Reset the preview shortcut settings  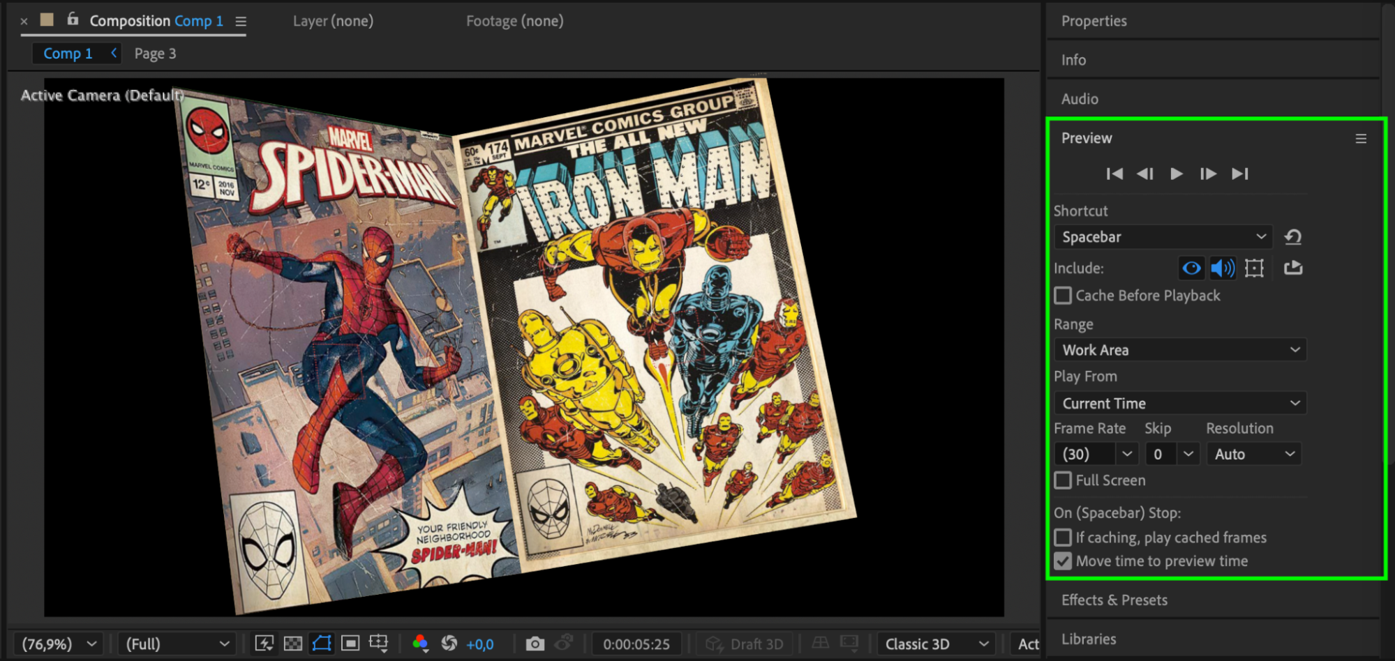[1292, 237]
